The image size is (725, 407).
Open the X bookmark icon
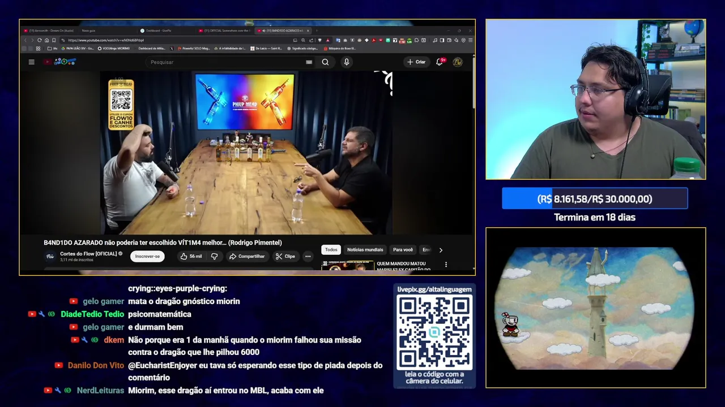(172, 49)
